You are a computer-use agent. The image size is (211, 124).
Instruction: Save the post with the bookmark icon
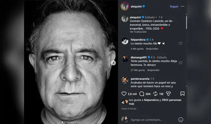182,94
